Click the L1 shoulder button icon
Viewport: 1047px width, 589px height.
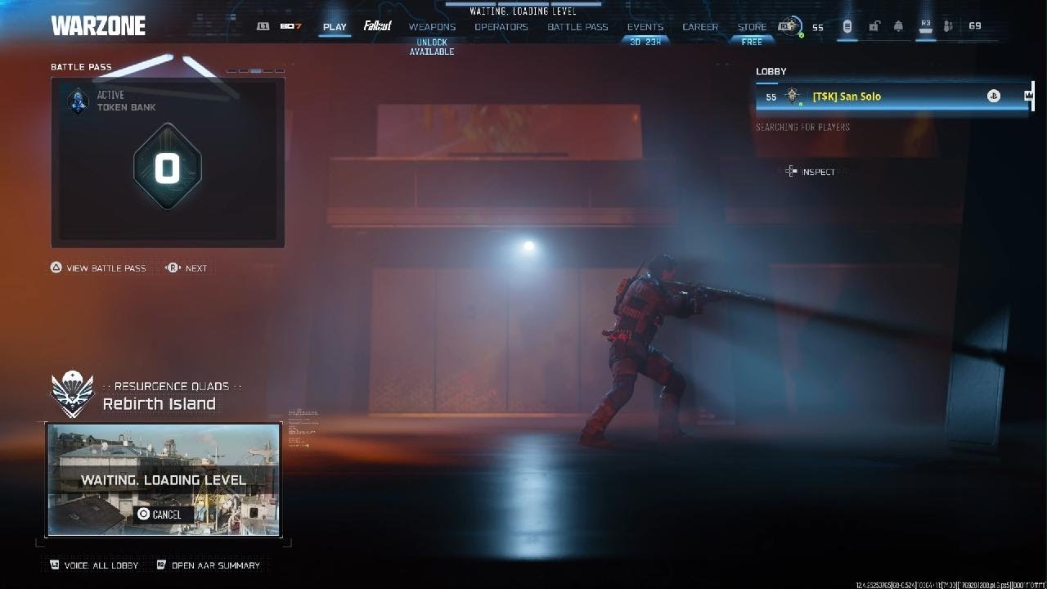click(x=263, y=26)
